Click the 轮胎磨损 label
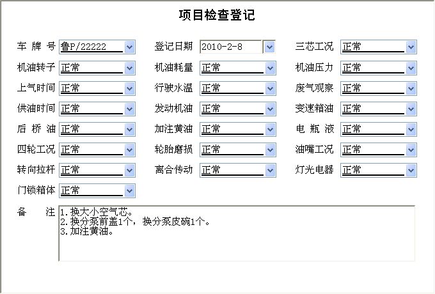The width and height of the screenshot is (435, 294). pyautogui.click(x=173, y=150)
